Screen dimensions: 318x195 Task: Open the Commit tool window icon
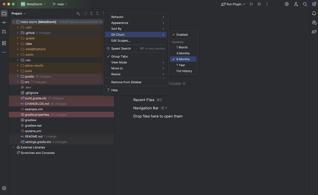point(4,22)
